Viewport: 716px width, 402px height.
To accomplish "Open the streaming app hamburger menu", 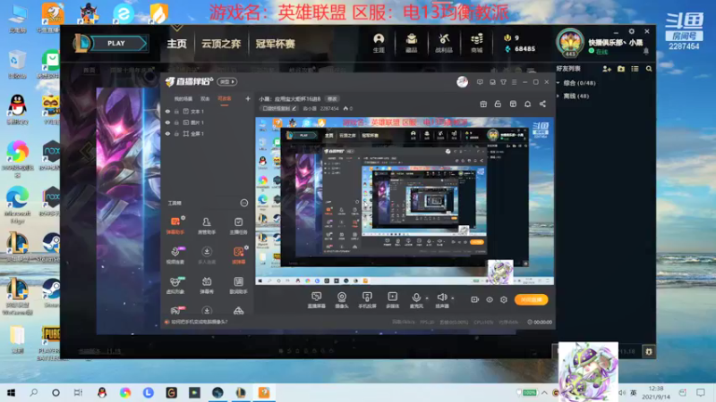I will pos(514,82).
